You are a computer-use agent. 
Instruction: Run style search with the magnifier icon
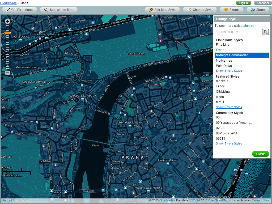click(x=265, y=32)
